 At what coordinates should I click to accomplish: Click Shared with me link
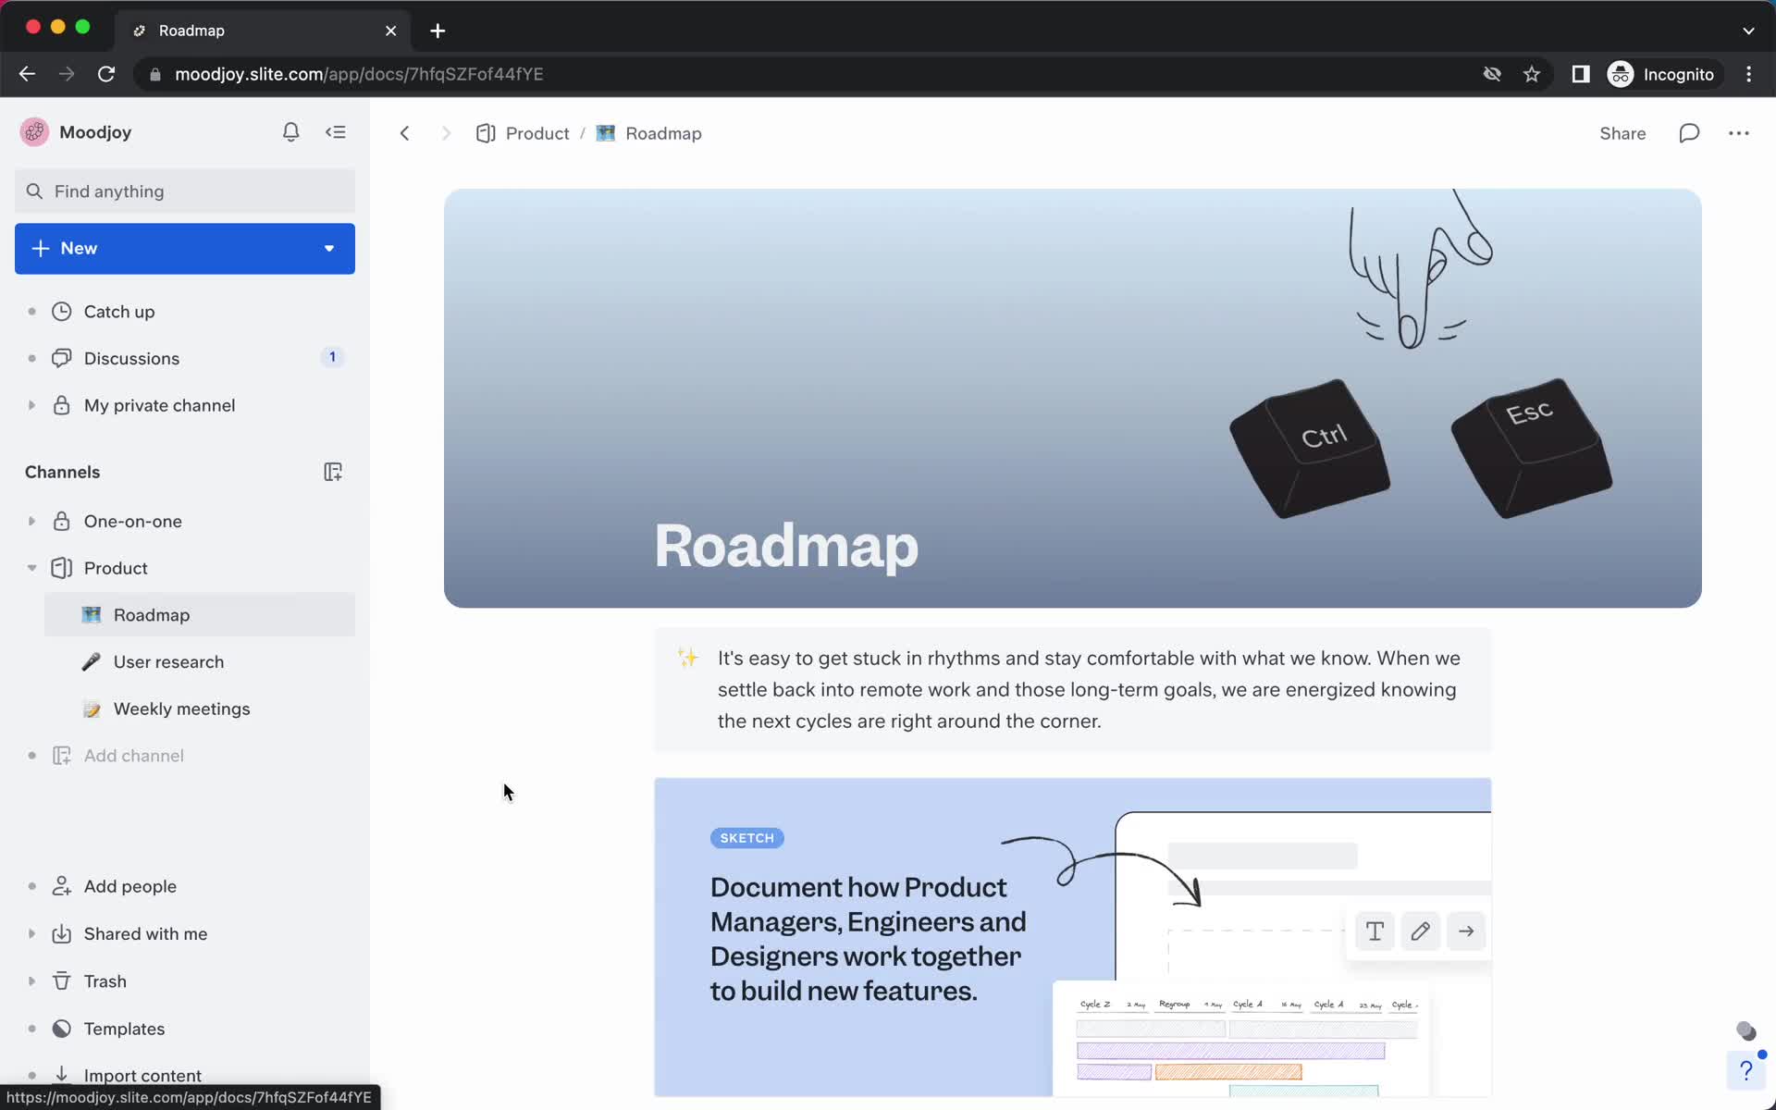click(144, 933)
